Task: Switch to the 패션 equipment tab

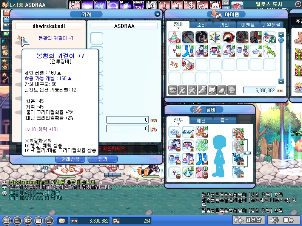Action: 202,121
